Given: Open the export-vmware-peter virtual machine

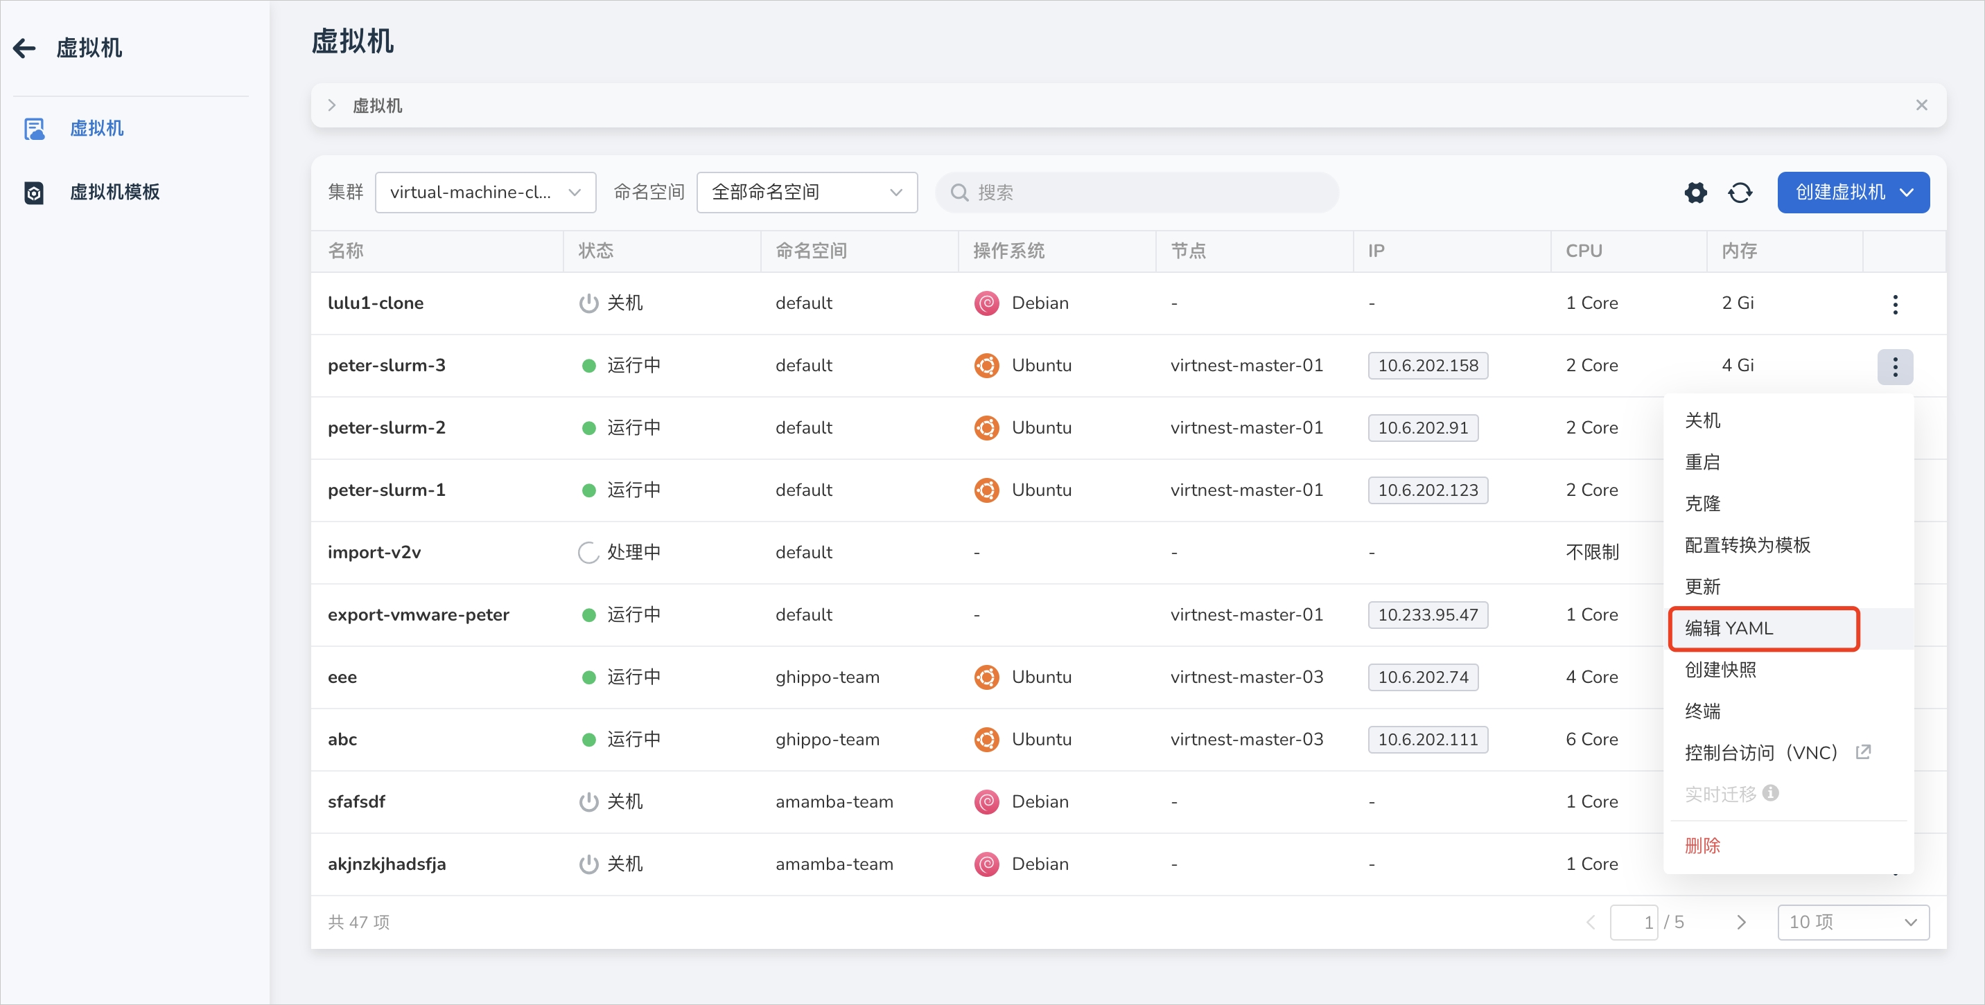Looking at the screenshot, I should [419, 615].
